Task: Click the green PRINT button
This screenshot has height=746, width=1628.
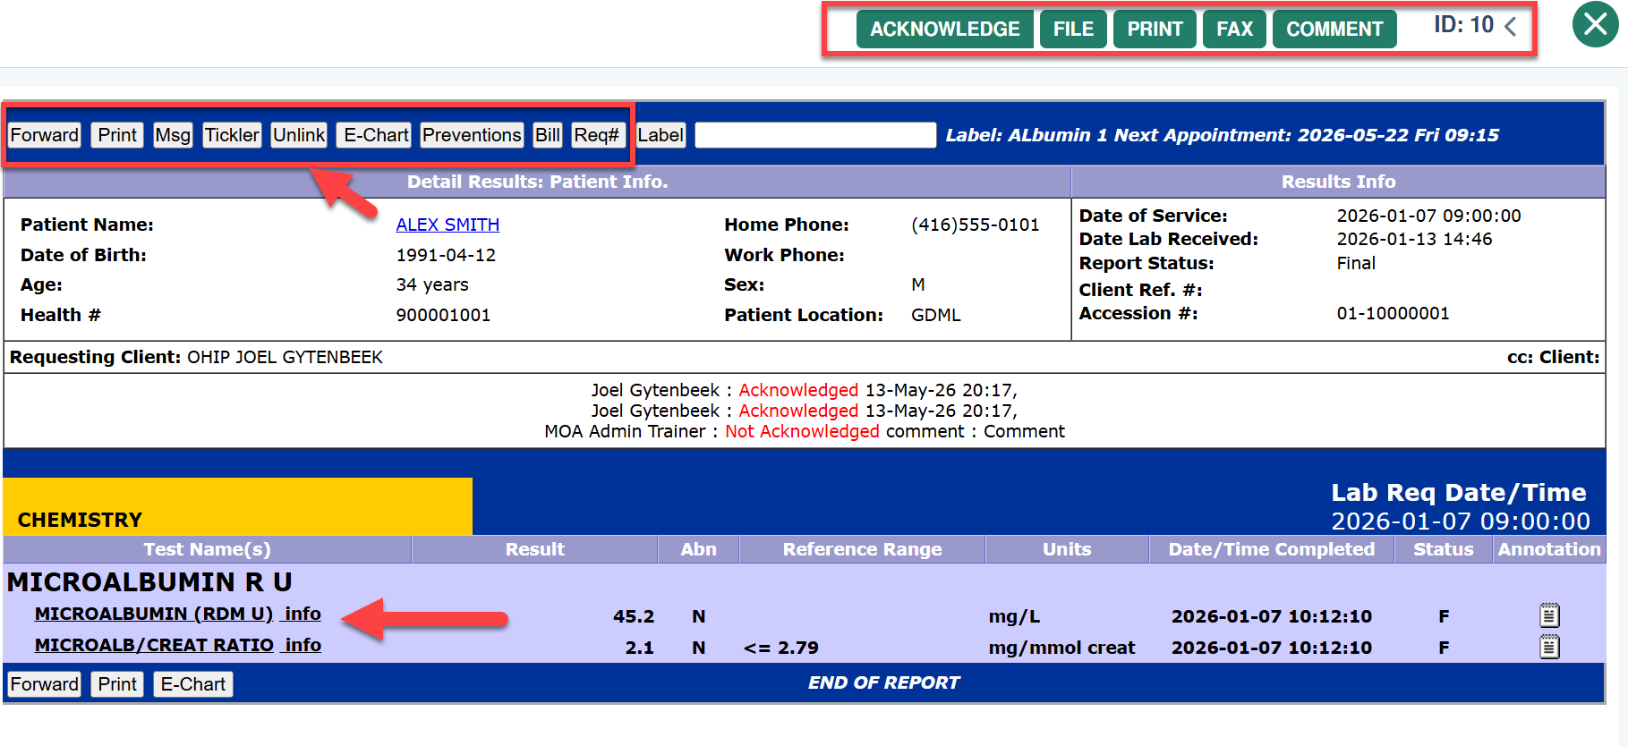Action: (1155, 30)
